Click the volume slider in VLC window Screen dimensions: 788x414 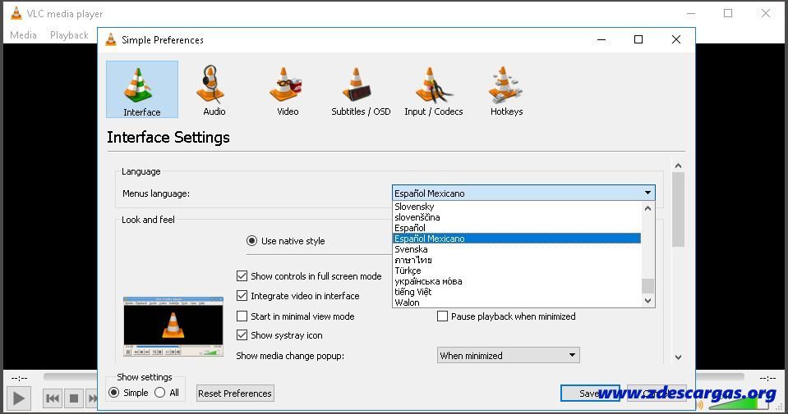pyautogui.click(x=739, y=403)
